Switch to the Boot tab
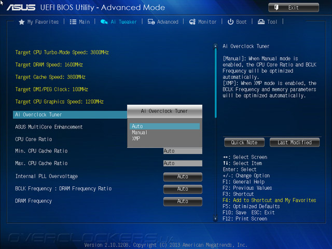The image size is (332, 249). click(x=237, y=22)
